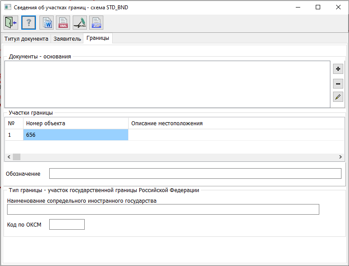Click the XML export icon
The image size is (349, 266).
63,23
